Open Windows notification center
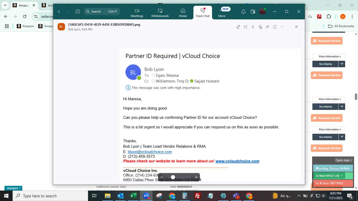The width and height of the screenshot is (358, 201). click(x=350, y=196)
